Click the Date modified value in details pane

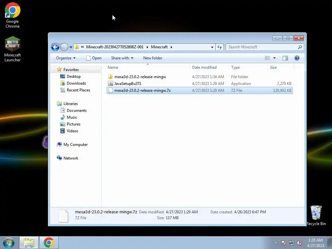click(182, 212)
